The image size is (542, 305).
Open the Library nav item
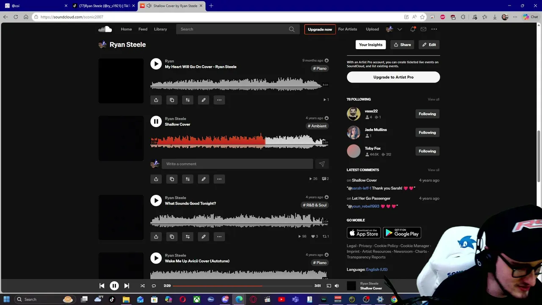click(x=160, y=29)
